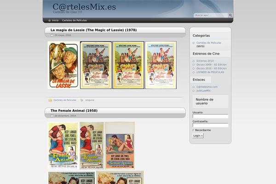Open Carteles de Peliculas category in sidebar
The height and width of the screenshot is (184, 276).
point(209,43)
